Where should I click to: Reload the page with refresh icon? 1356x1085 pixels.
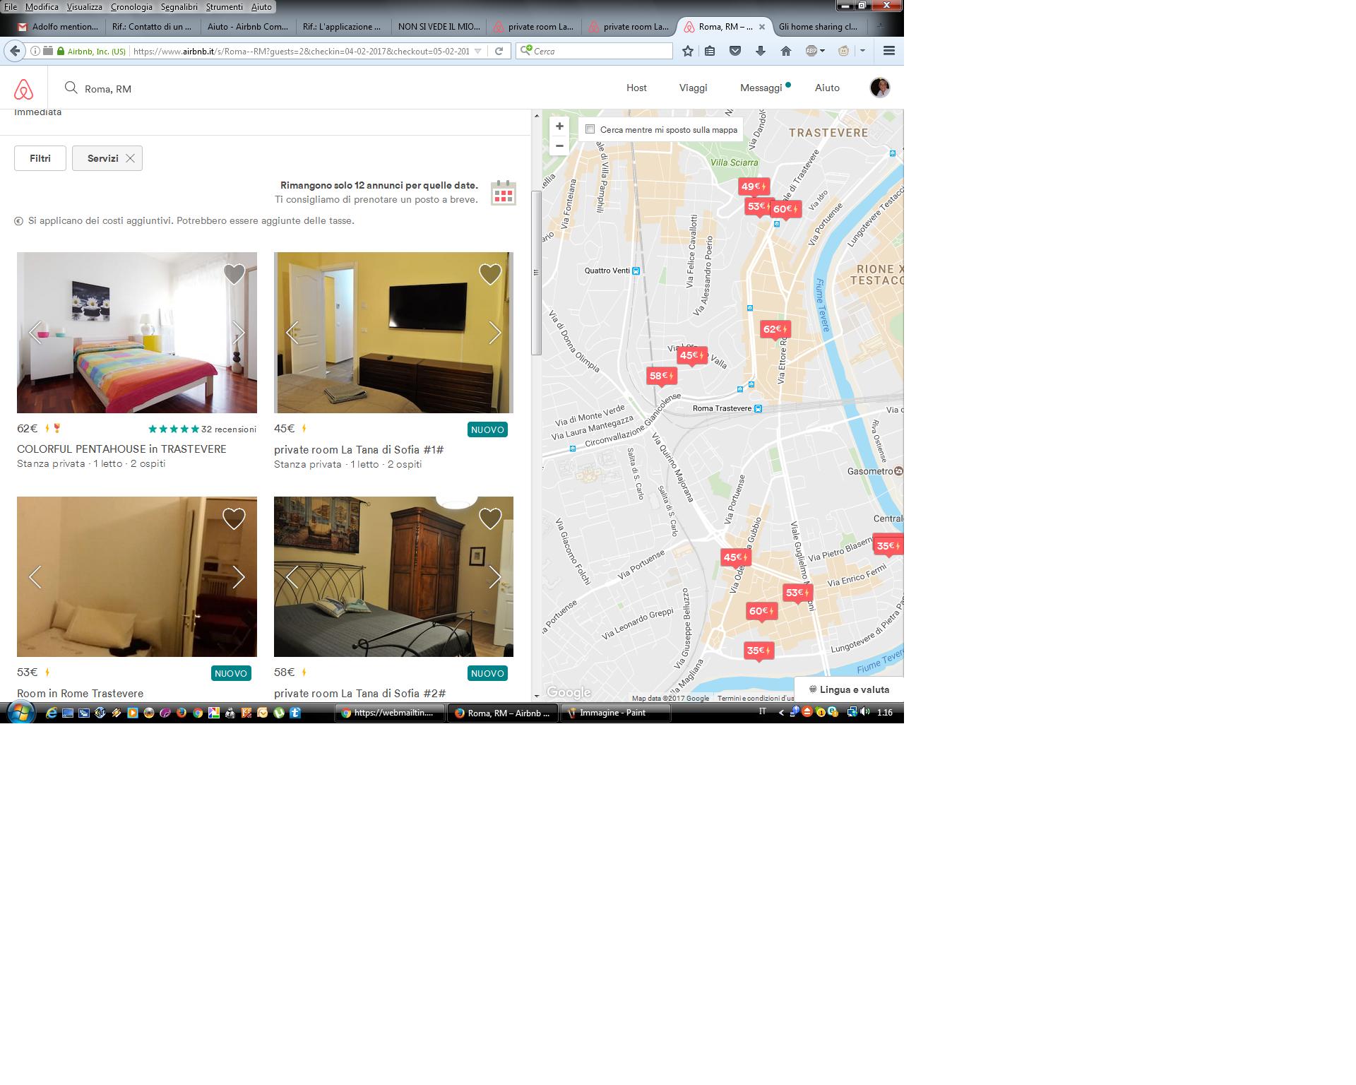499,51
